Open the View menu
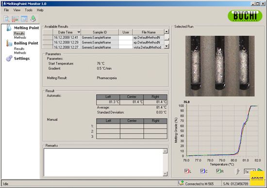This screenshot has width=267, height=188. 17,10
